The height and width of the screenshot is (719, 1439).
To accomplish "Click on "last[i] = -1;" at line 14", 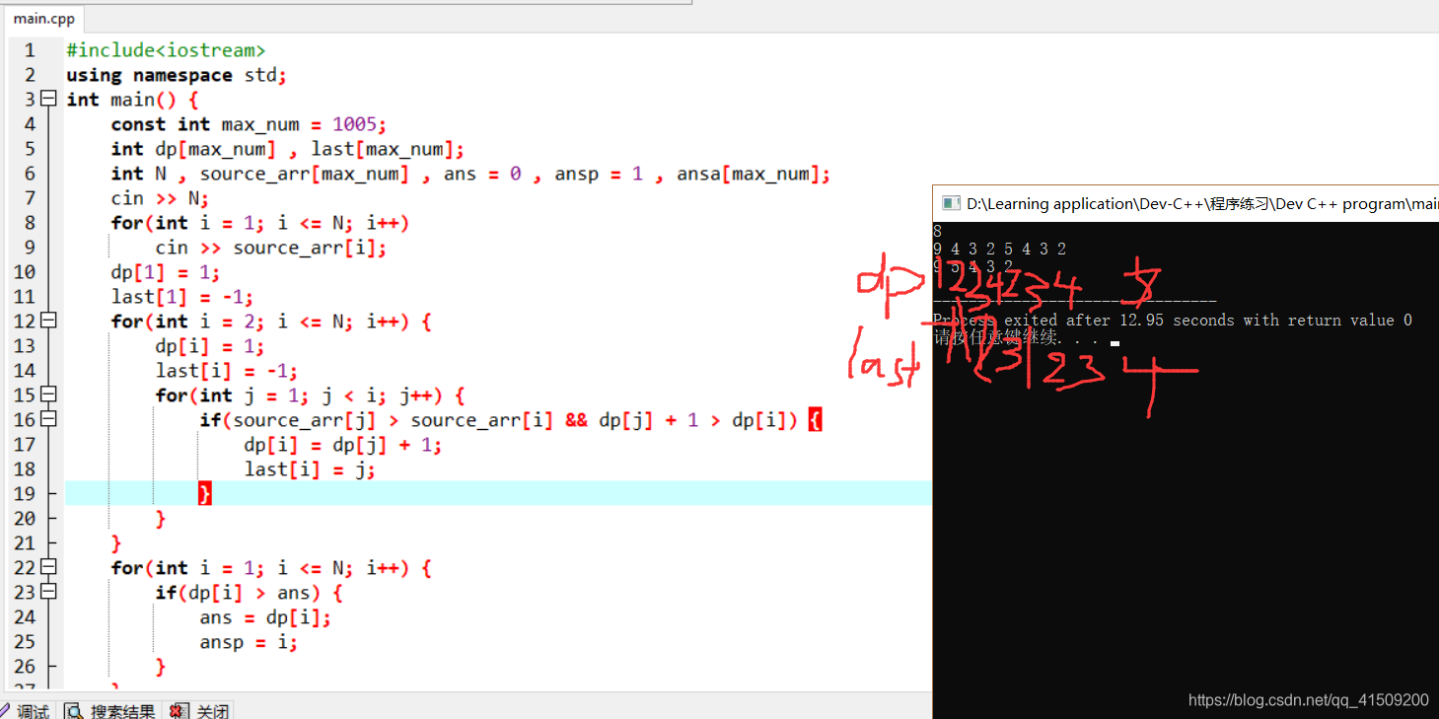I will [x=227, y=371].
